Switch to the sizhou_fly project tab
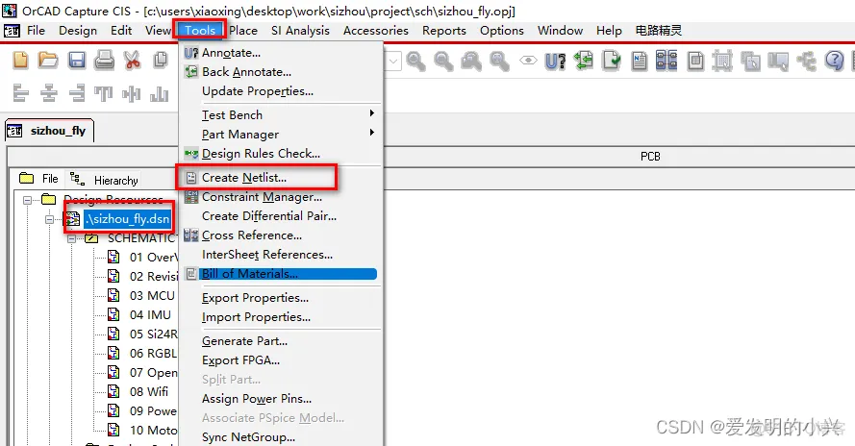 tap(50, 131)
